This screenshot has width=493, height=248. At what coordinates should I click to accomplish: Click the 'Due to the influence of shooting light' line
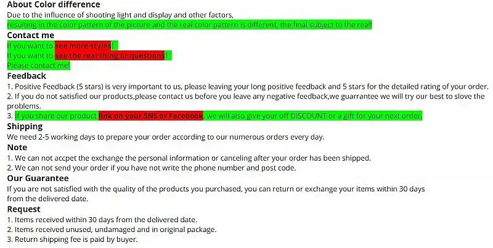coord(120,15)
